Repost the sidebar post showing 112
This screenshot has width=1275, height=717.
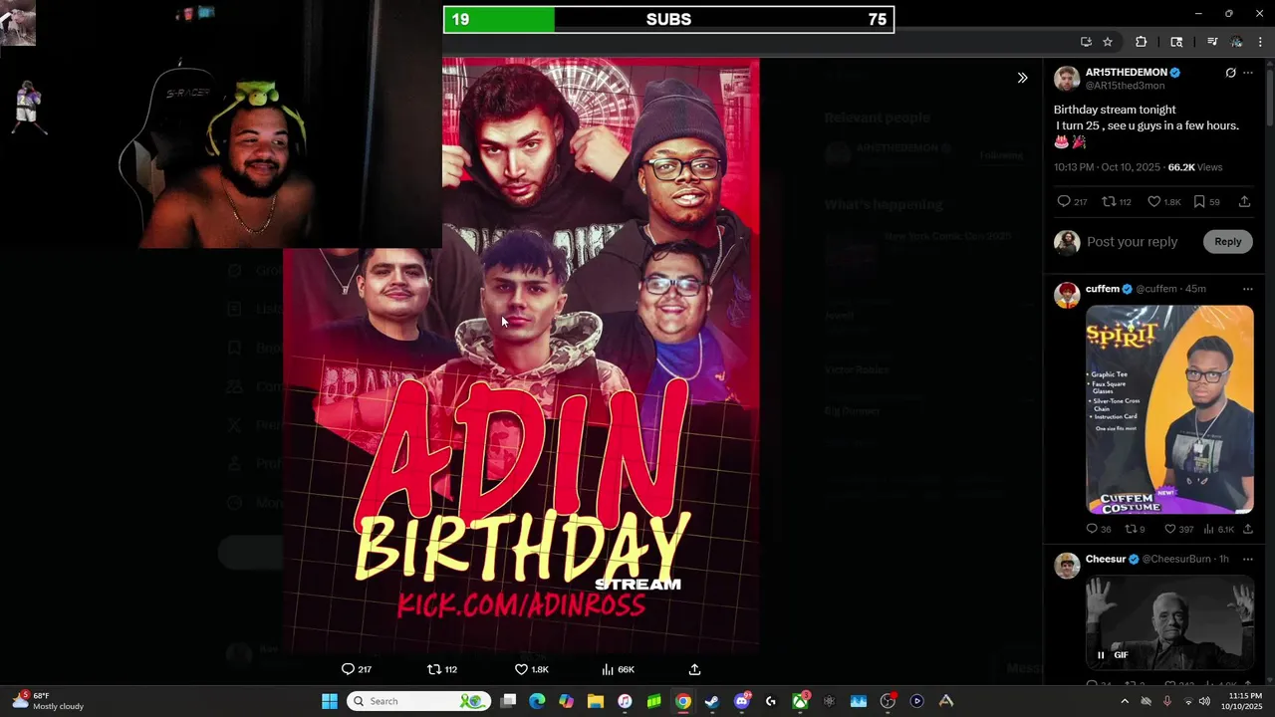pyautogui.click(x=1109, y=201)
